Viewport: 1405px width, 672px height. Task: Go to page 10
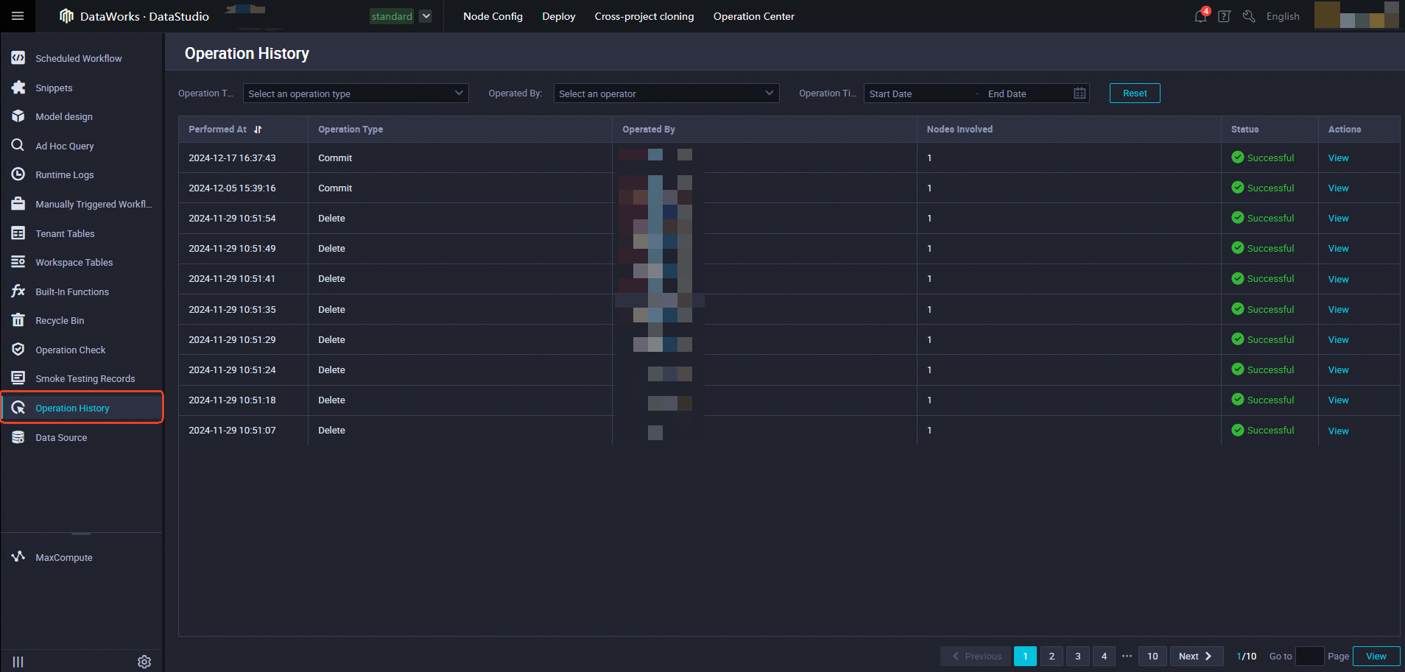[1152, 656]
